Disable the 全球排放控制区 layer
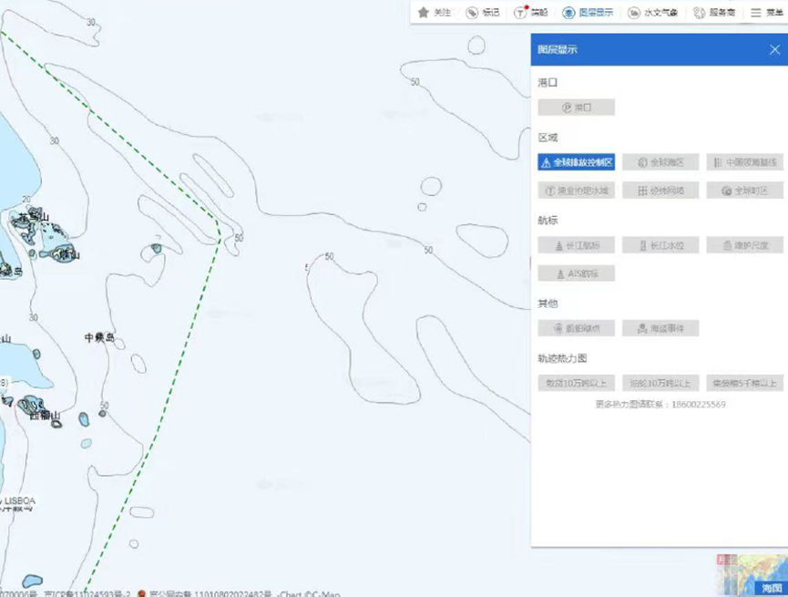788x597 pixels. (x=576, y=162)
